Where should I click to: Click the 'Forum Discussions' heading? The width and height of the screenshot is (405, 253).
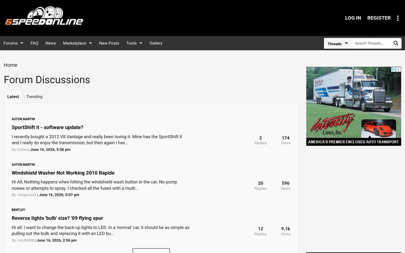[x=47, y=80]
